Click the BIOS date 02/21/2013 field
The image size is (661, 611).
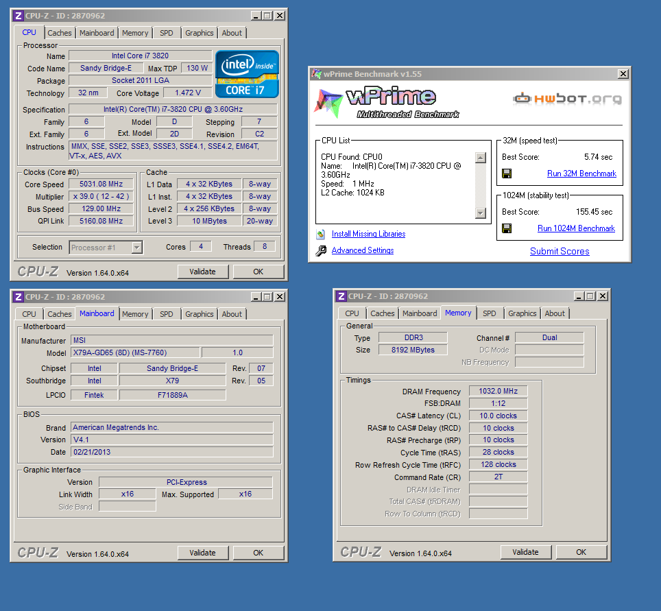[172, 452]
